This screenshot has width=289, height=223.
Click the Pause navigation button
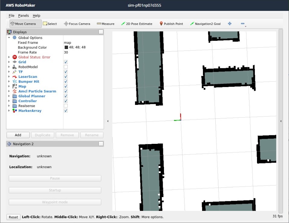(x=55, y=178)
